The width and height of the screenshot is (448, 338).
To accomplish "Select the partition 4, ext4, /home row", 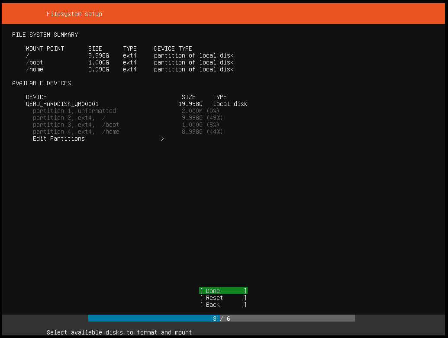I will pyautogui.click(x=127, y=132).
